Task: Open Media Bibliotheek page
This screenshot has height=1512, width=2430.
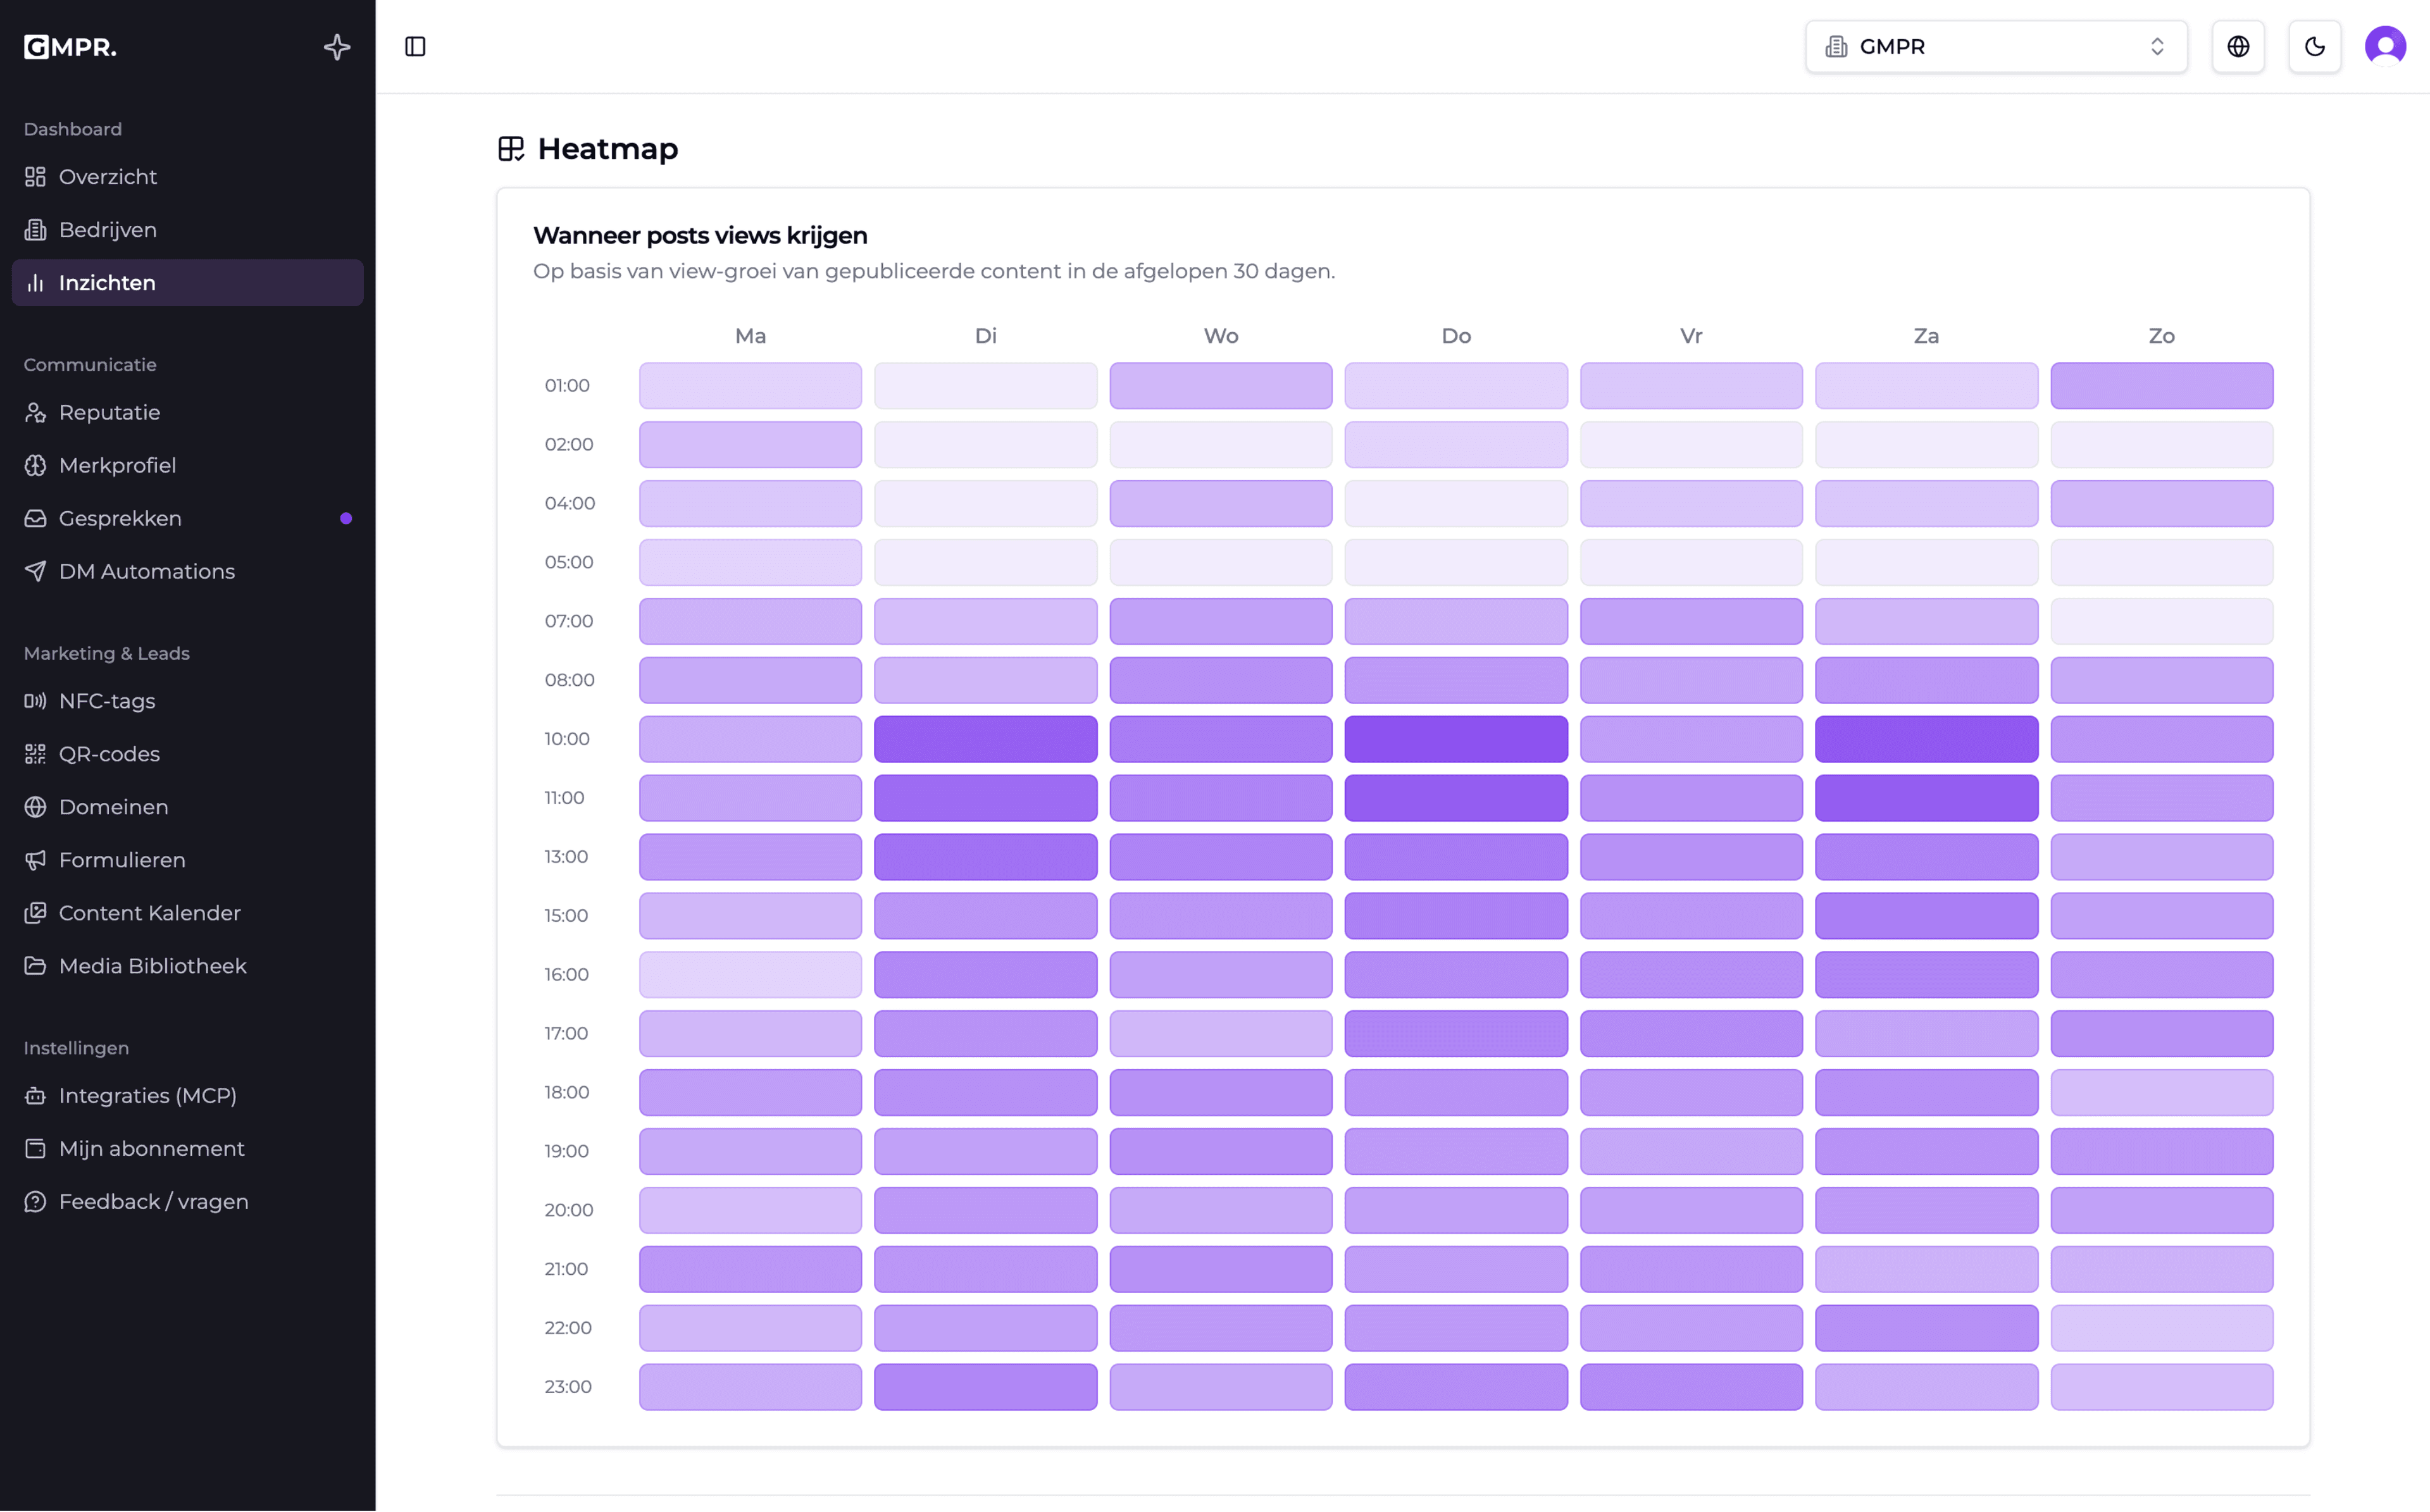Action: (x=187, y=966)
